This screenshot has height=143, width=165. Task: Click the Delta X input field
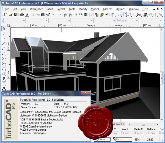(140, 133)
